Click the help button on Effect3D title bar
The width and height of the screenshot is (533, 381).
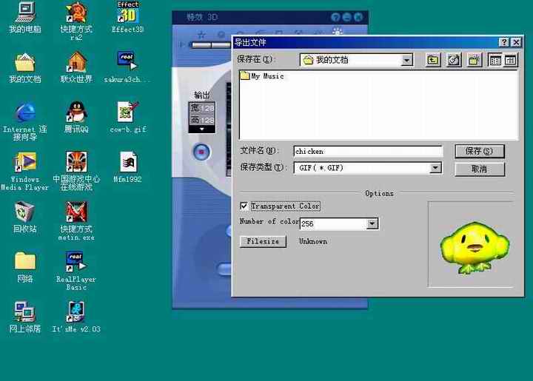pos(335,17)
